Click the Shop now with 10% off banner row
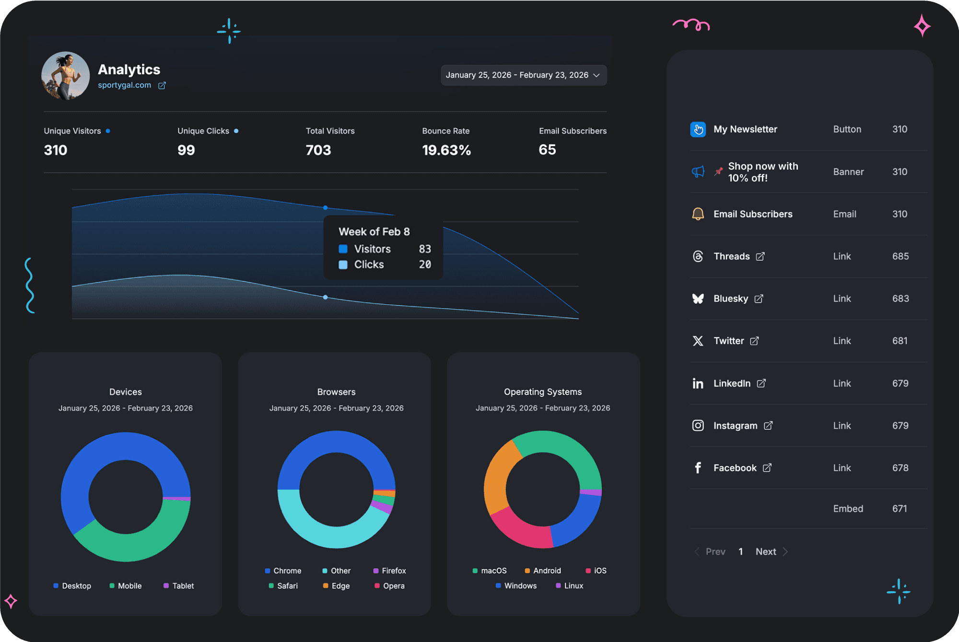Image resolution: width=959 pixels, height=642 pixels. (762, 172)
